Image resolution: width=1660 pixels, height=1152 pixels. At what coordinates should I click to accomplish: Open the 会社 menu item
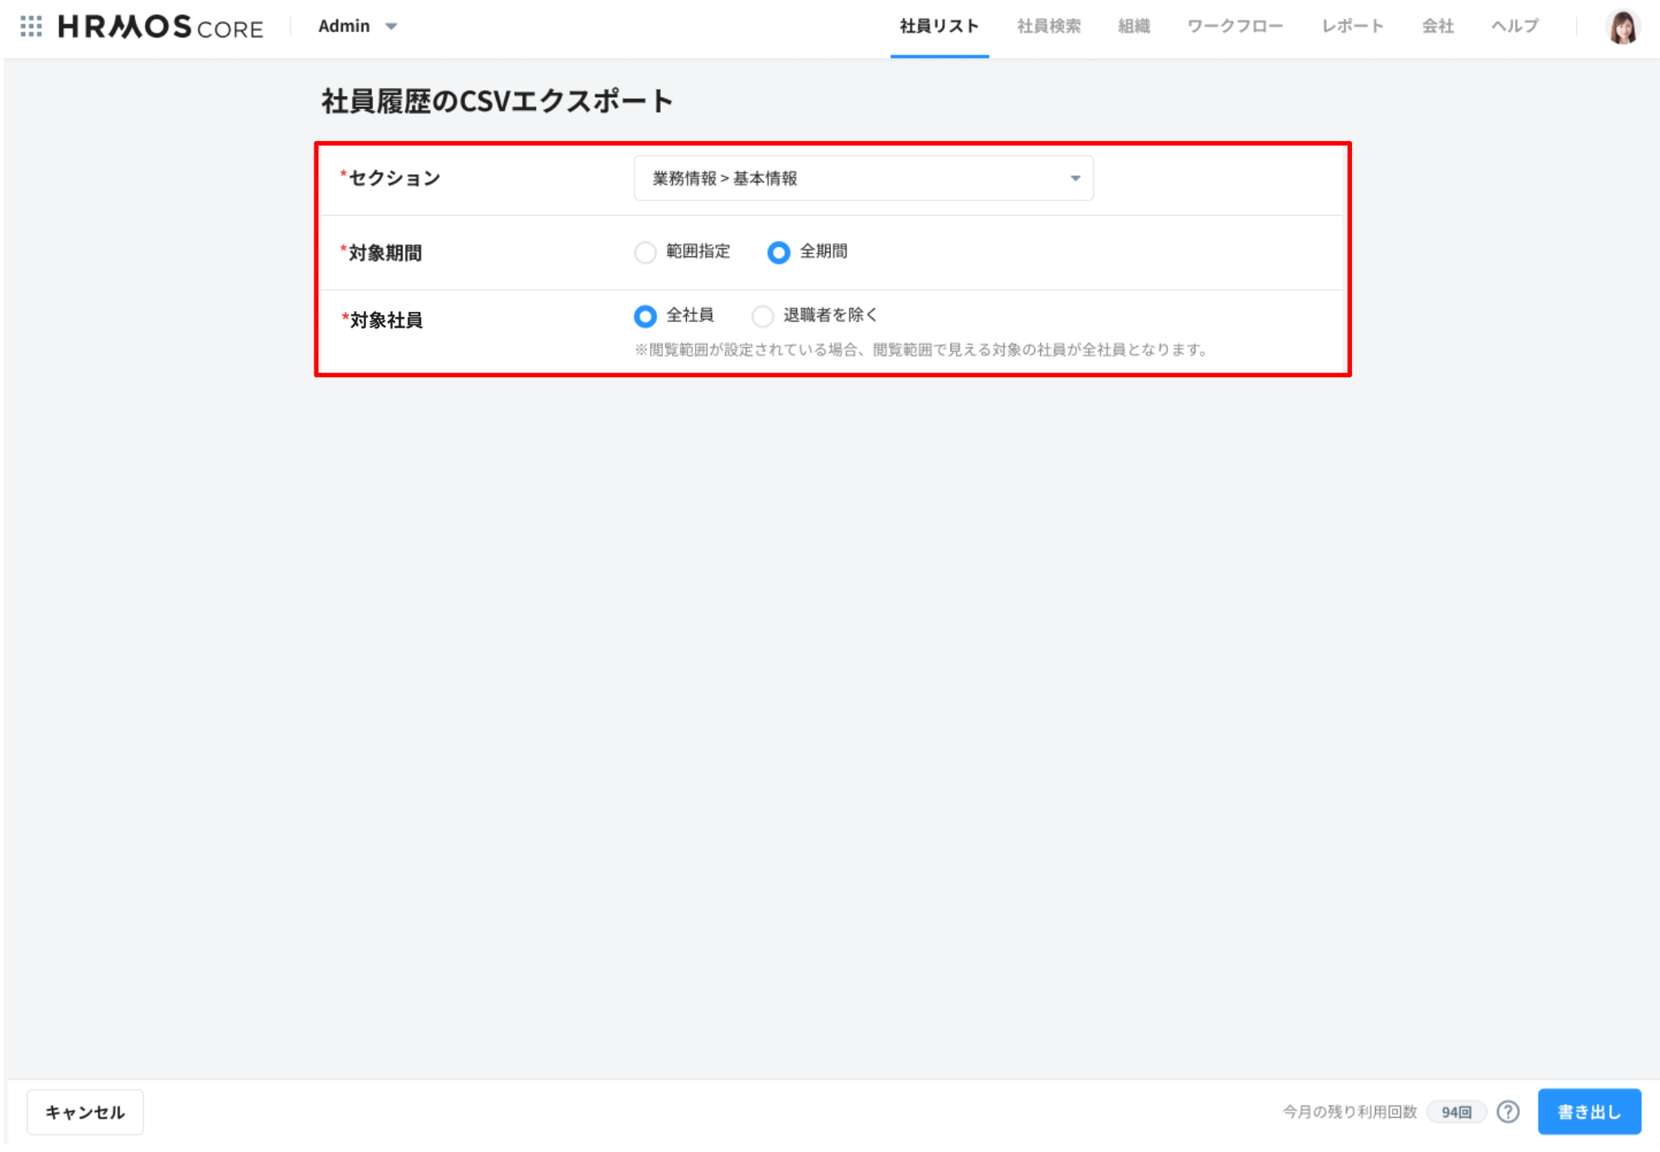(x=1438, y=27)
